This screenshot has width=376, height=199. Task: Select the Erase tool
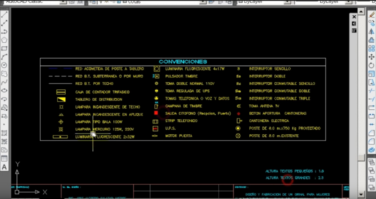pyautogui.click(x=371, y=14)
